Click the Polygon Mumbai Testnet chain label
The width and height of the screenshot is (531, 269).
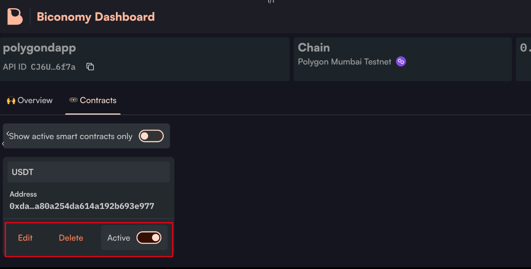pos(344,62)
